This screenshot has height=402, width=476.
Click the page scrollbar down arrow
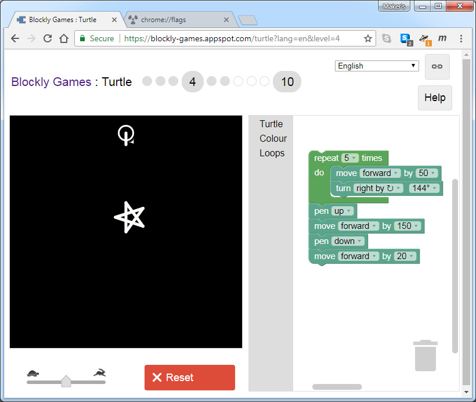click(466, 392)
